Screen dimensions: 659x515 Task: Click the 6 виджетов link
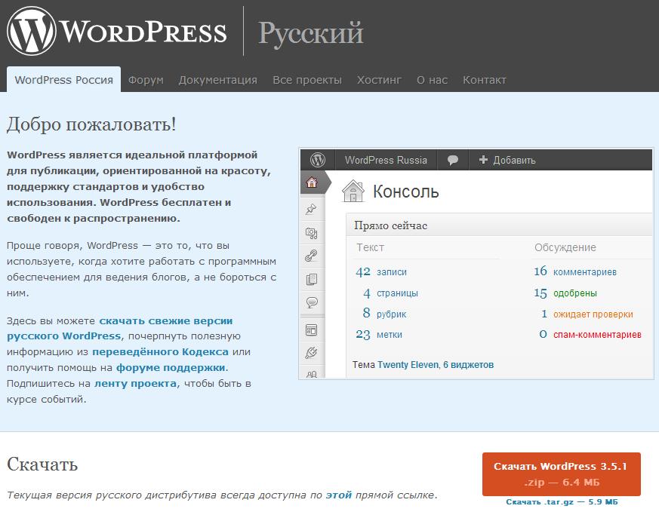point(468,365)
